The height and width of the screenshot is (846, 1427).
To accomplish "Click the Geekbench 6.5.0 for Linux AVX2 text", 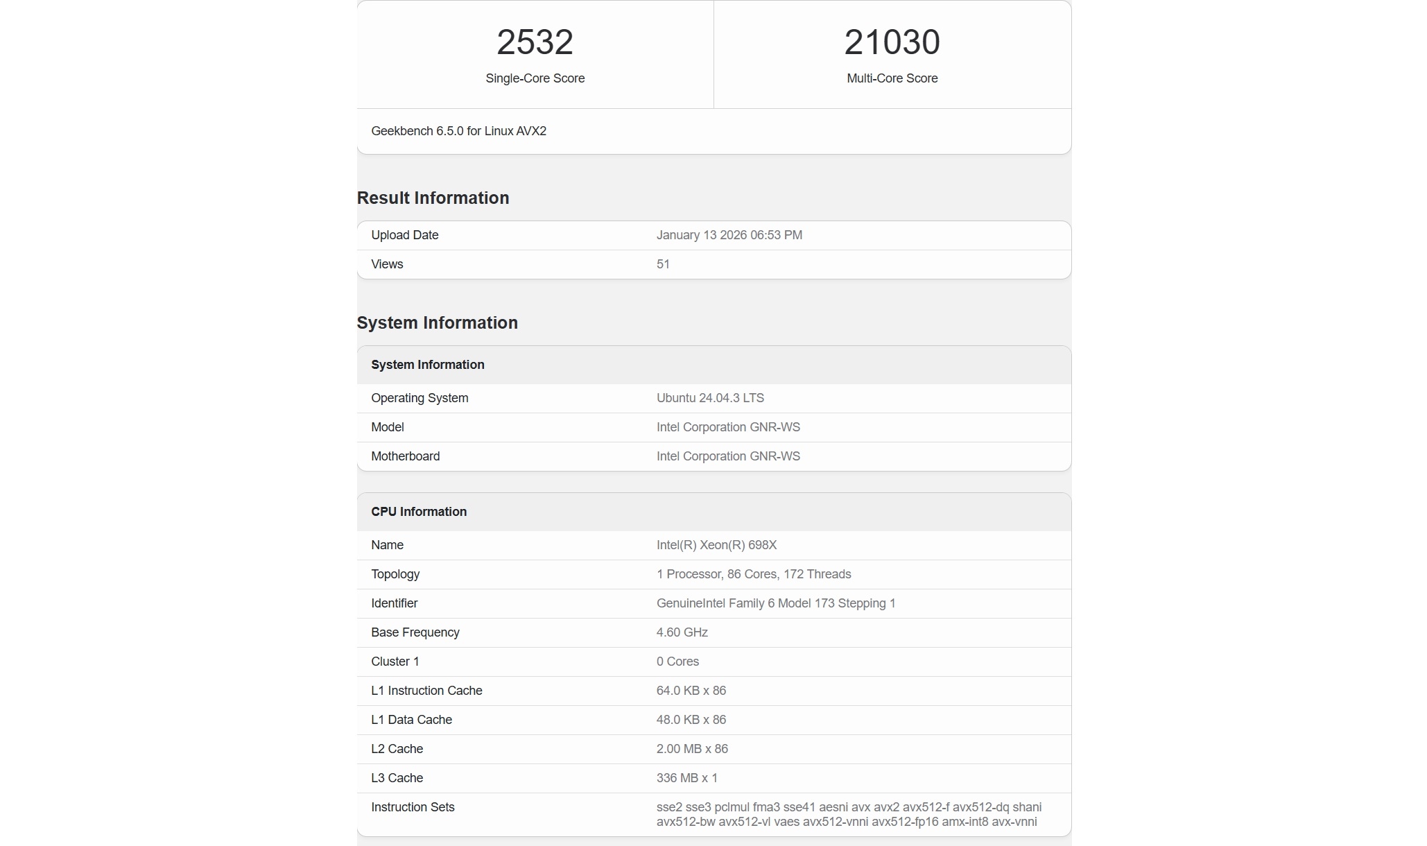I will 458,131.
